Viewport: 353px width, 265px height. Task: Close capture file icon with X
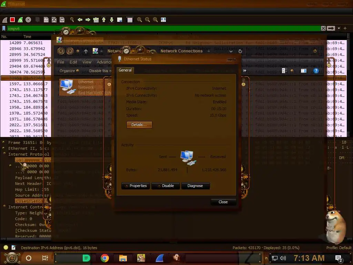[x=54, y=20]
